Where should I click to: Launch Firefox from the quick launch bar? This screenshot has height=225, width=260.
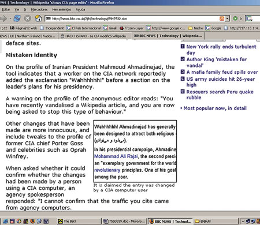(32, 221)
